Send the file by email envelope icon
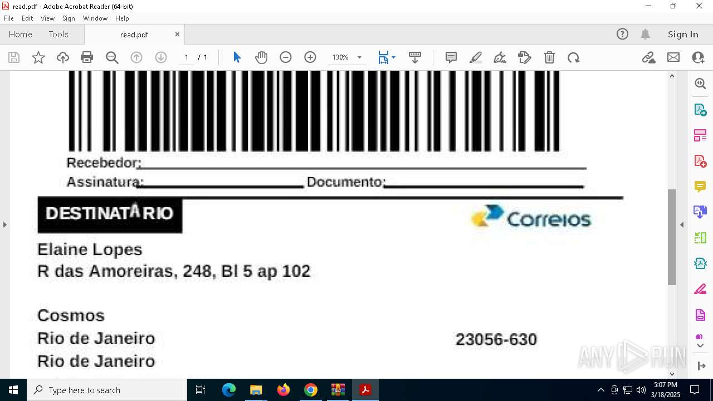Image resolution: width=713 pixels, height=401 pixels. 673,57
